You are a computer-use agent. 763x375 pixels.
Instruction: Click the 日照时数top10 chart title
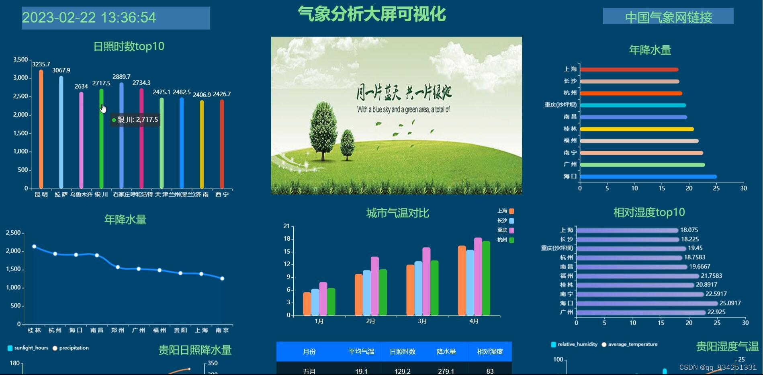click(x=129, y=46)
